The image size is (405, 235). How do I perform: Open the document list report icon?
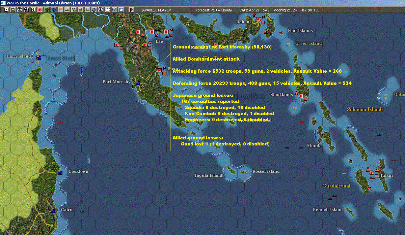pyautogui.click(x=13, y=10)
